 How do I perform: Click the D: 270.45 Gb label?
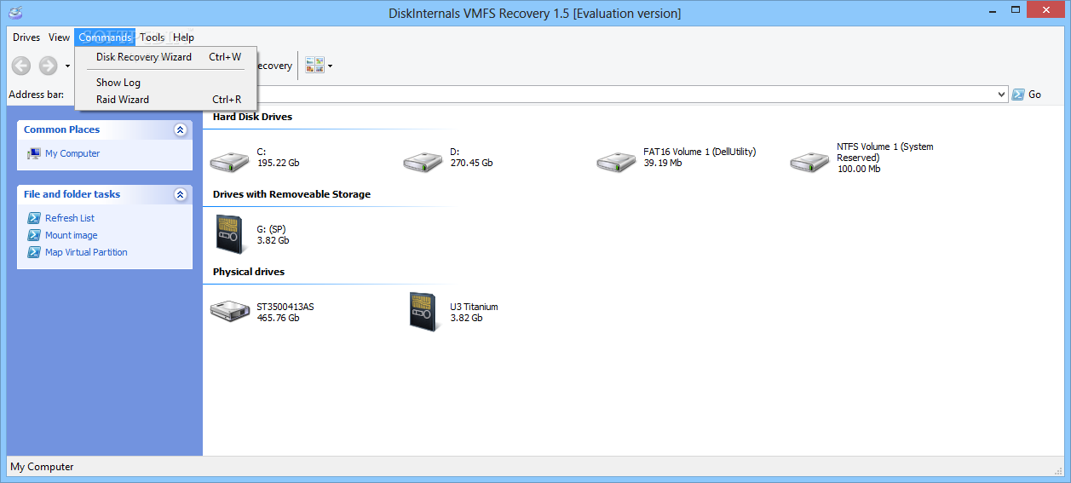click(471, 158)
